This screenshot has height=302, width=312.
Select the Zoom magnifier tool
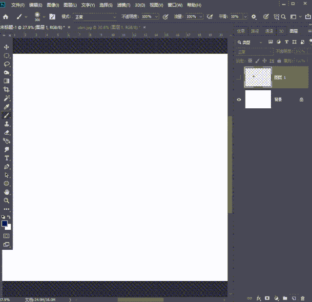coord(7,201)
